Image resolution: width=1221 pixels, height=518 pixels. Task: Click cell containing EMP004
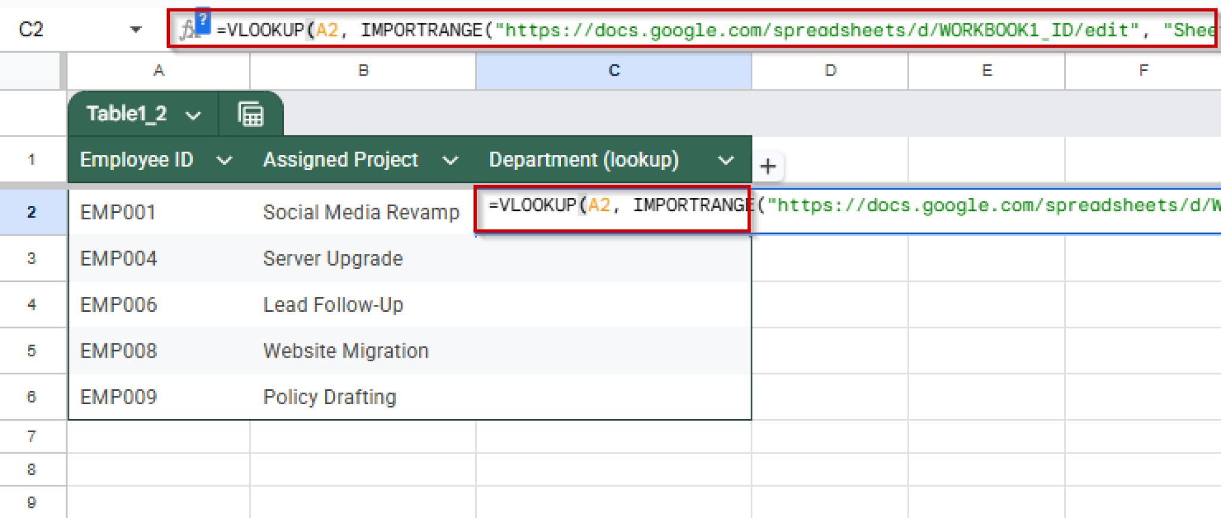coord(159,258)
